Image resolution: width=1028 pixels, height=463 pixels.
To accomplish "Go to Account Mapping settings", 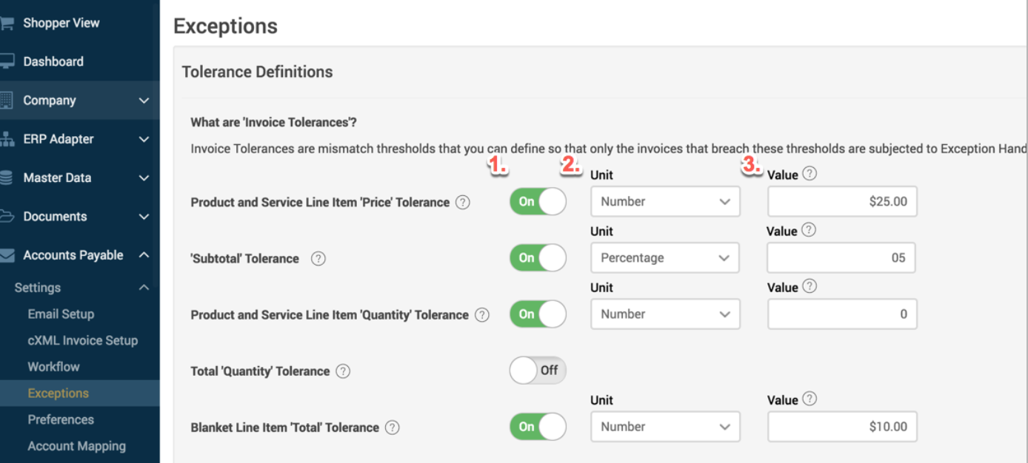I will click(x=76, y=446).
